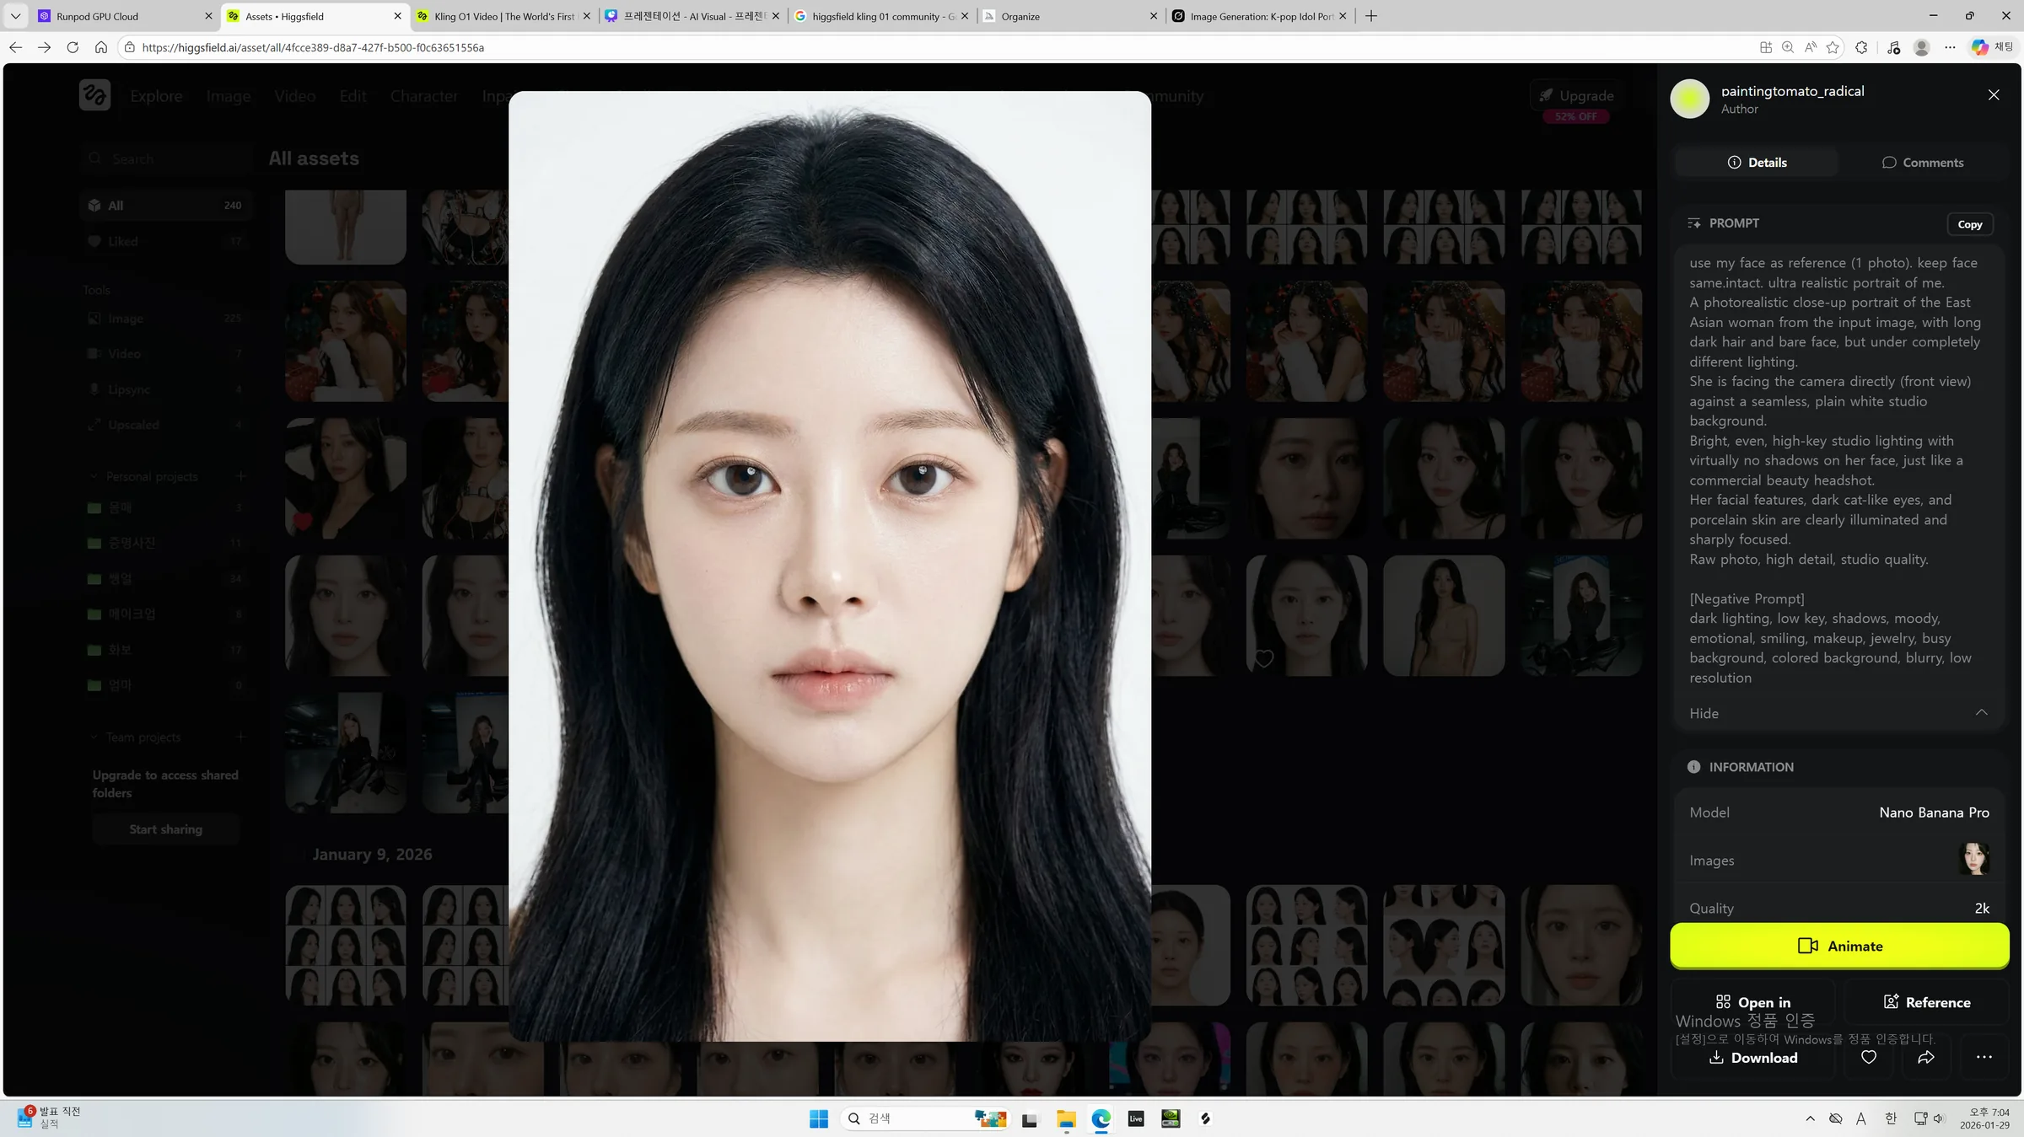Collapse the Personal projects section
The height and width of the screenshot is (1137, 2024).
point(94,476)
